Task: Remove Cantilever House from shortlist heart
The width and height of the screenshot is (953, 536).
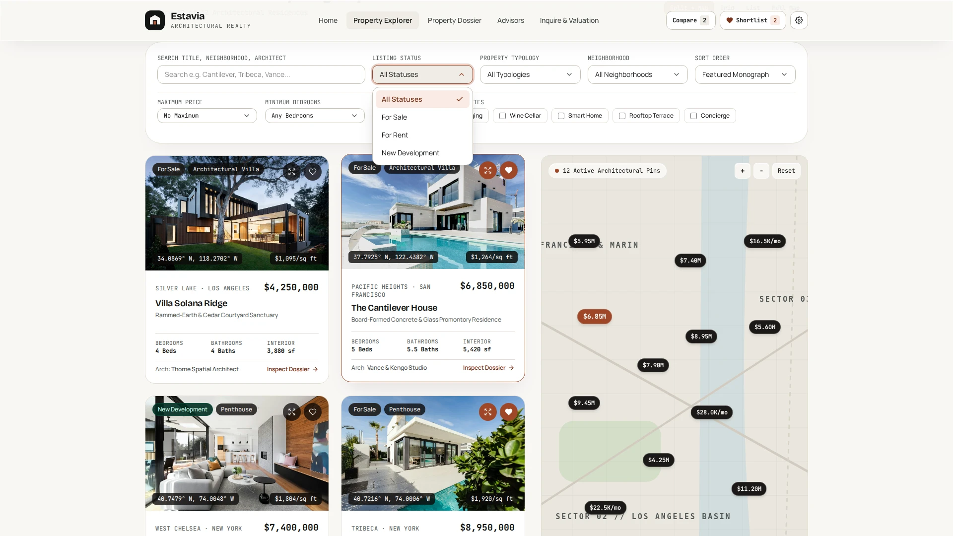Action: 509,170
